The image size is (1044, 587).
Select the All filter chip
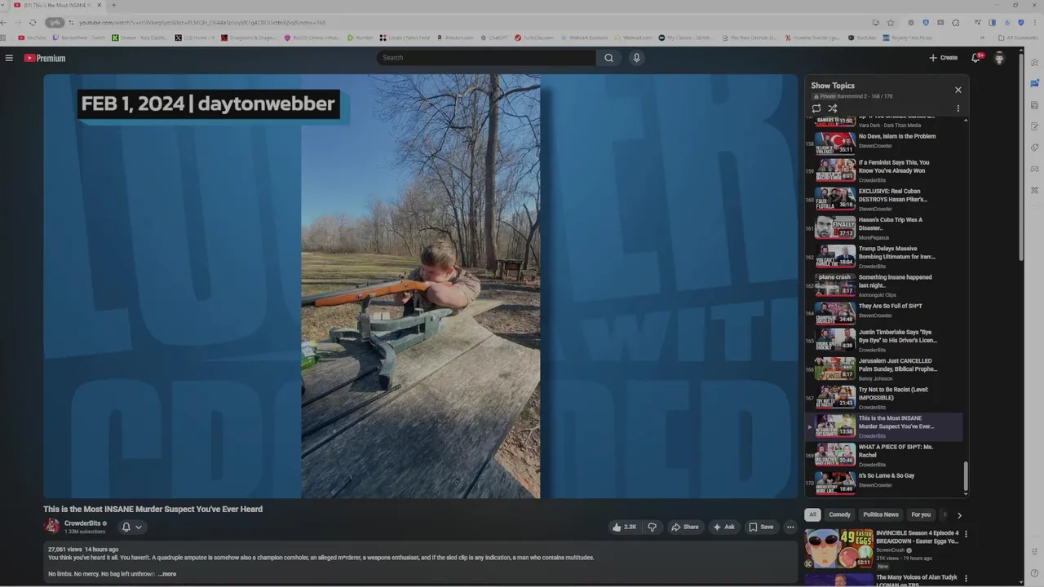812,514
